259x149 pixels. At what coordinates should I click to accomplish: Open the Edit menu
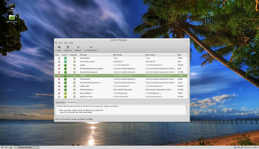point(61,43)
